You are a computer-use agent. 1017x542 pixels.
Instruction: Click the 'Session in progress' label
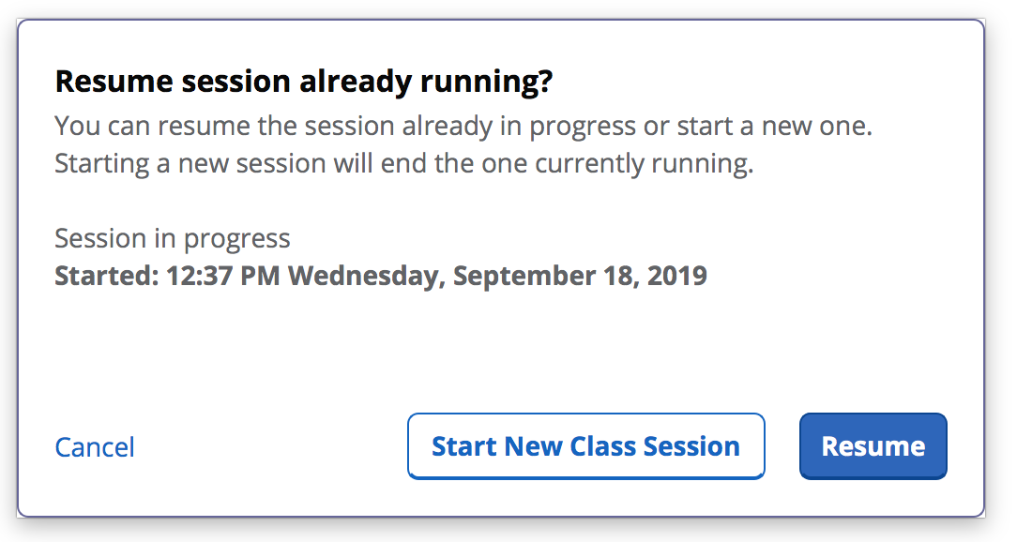pos(173,238)
